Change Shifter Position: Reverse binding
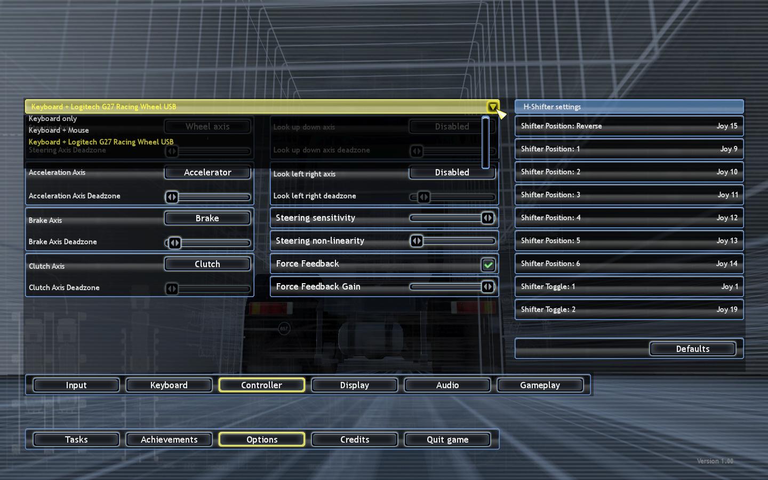This screenshot has width=768, height=480. (x=629, y=126)
